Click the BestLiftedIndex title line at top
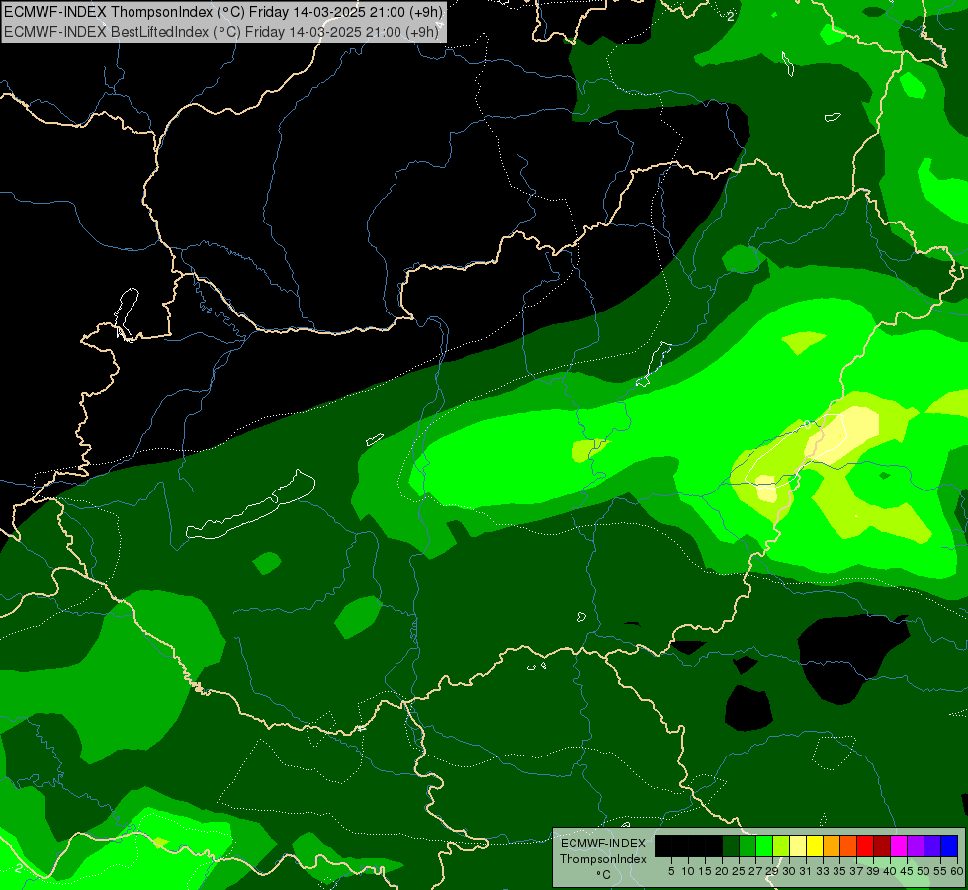Viewport: 968px width, 890px height. pyautogui.click(x=221, y=31)
